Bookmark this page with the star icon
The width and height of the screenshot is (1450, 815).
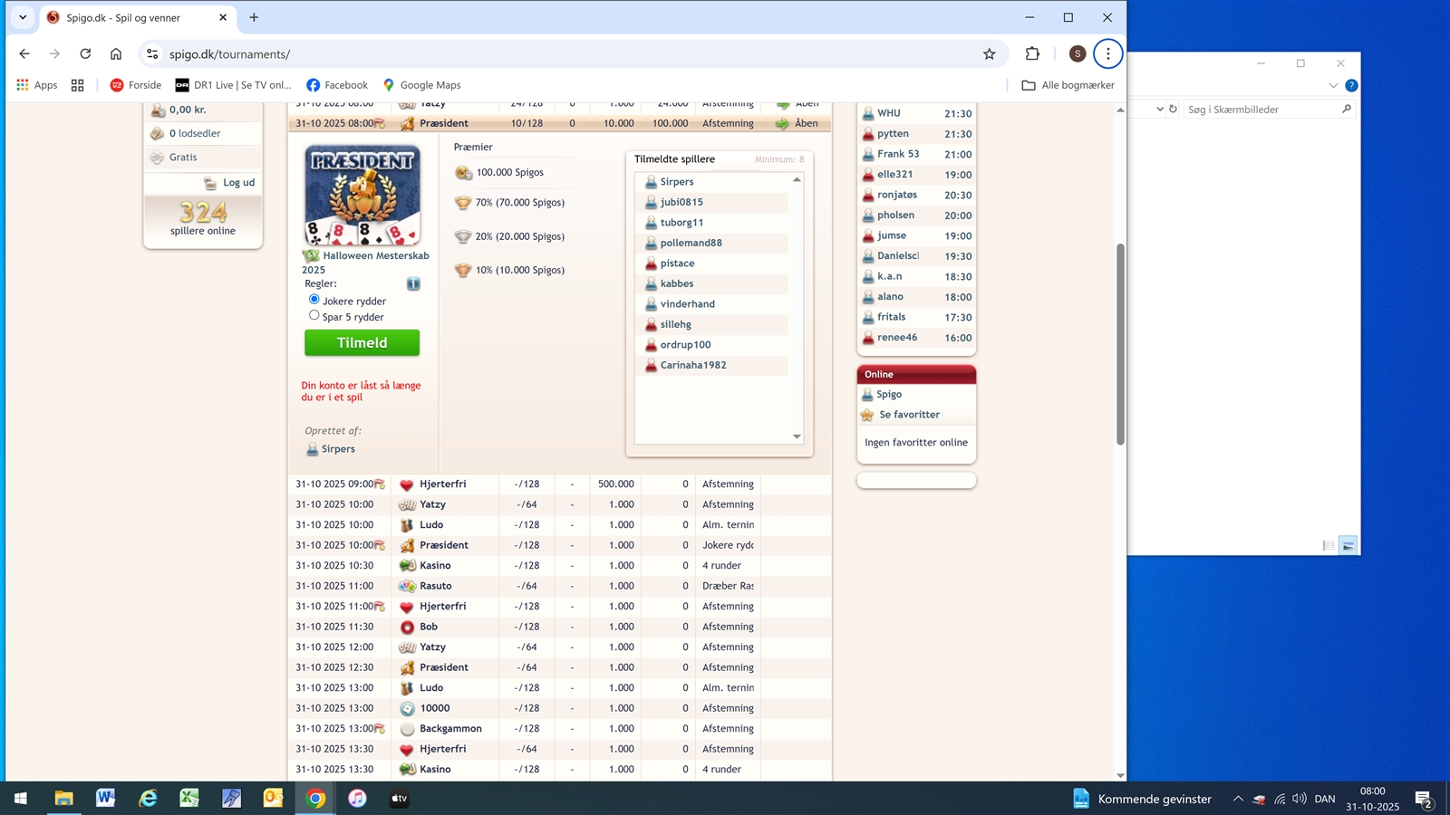point(989,54)
